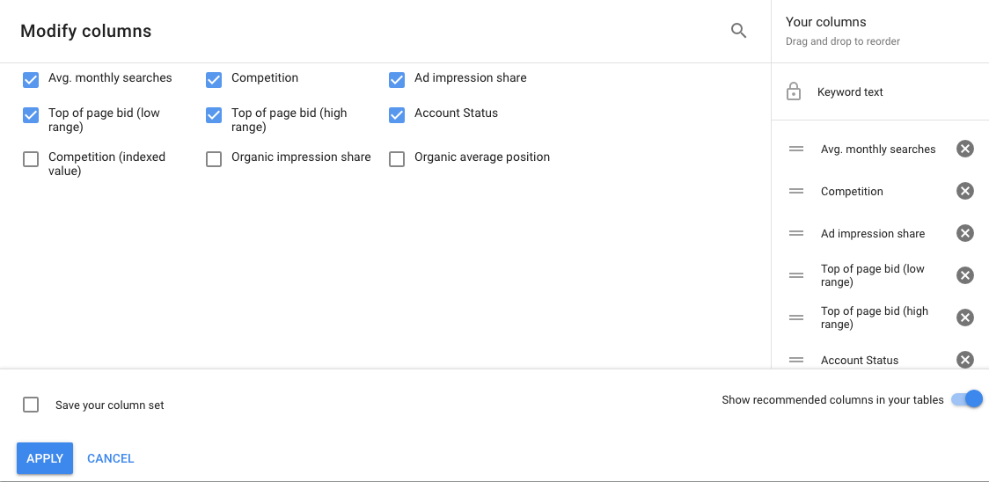Remove Avg. monthly searches from your columns
The image size is (989, 482).
pos(965,149)
